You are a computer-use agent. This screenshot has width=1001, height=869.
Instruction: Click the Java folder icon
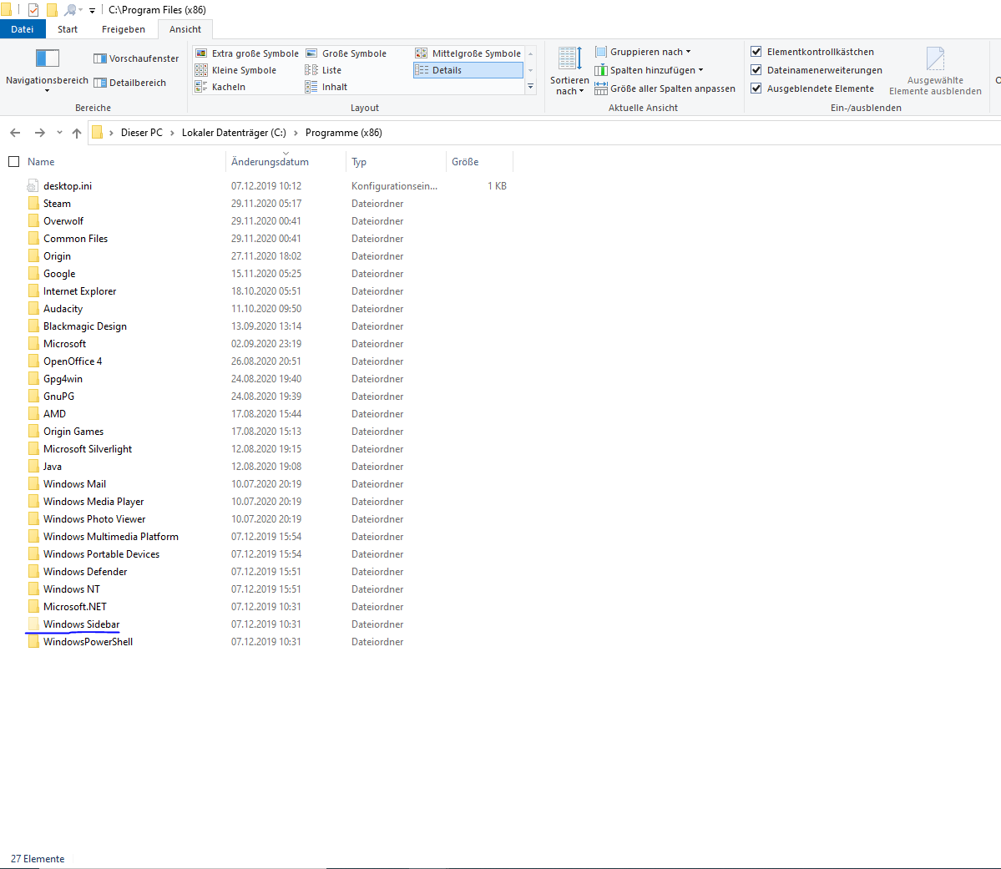pyautogui.click(x=33, y=466)
